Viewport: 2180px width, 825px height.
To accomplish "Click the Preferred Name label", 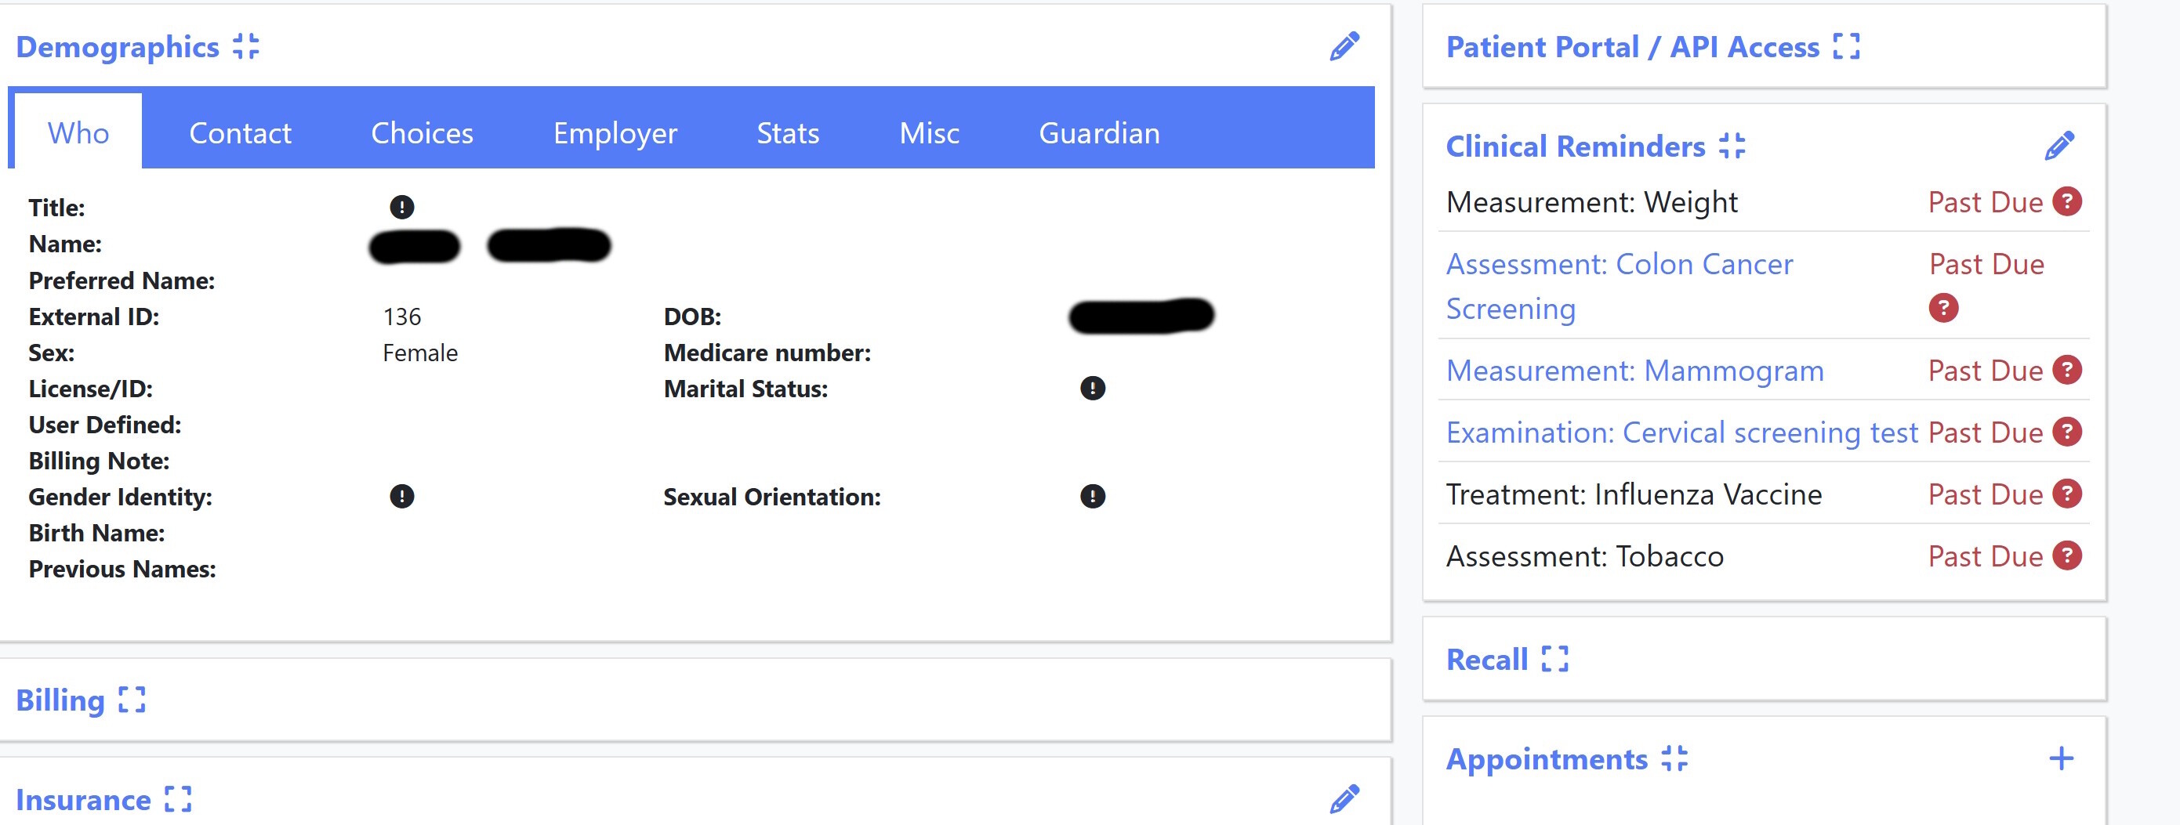I will tap(122, 281).
